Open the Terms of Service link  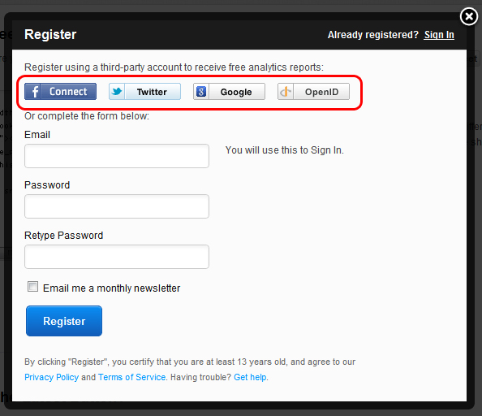132,377
